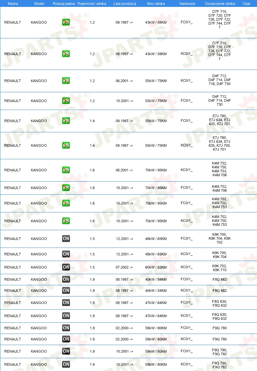The image size is (257, 371).
Task: Select 1.4 capacity in the FC0/1_ row
Action: click(x=92, y=121)
